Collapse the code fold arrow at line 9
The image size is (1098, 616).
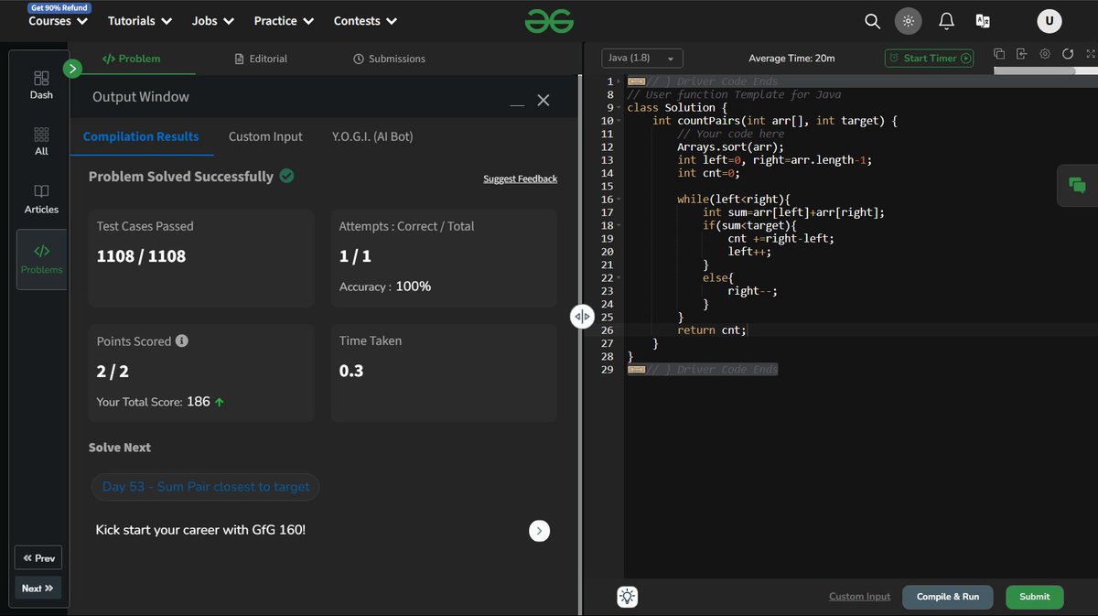click(x=619, y=108)
